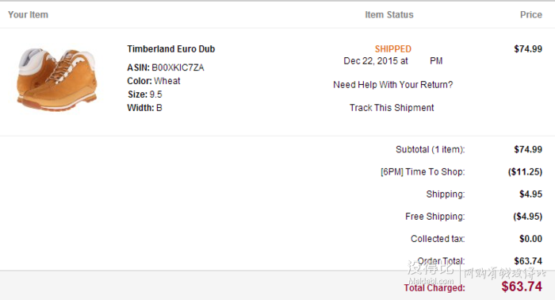Image resolution: width=555 pixels, height=300 pixels.
Task: Click the [6PM] Time To Shop discount label
Action: coord(423,171)
